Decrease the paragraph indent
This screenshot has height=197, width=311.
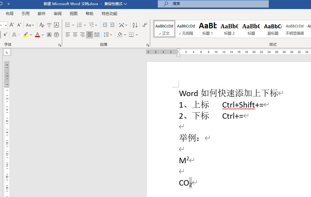pos(105,25)
